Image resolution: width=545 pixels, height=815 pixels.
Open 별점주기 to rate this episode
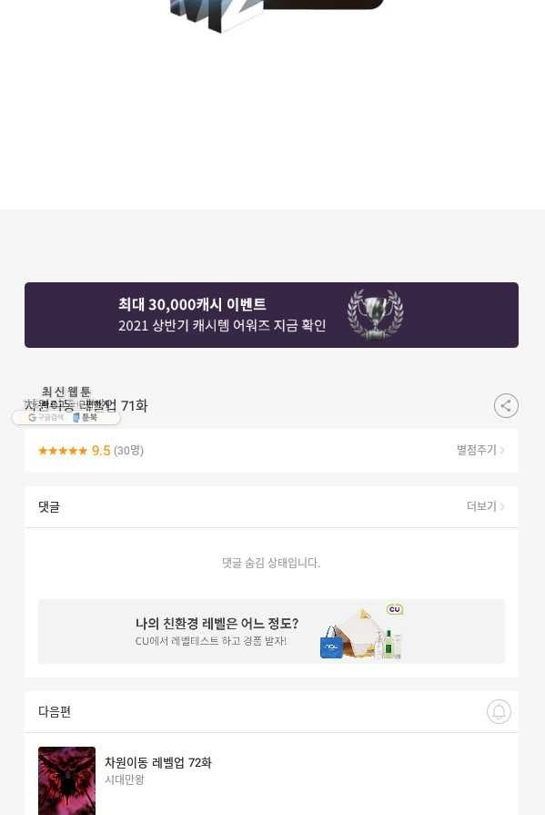pyautogui.click(x=480, y=450)
